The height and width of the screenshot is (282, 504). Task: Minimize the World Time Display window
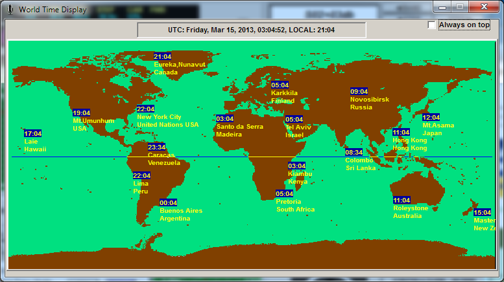point(442,6)
